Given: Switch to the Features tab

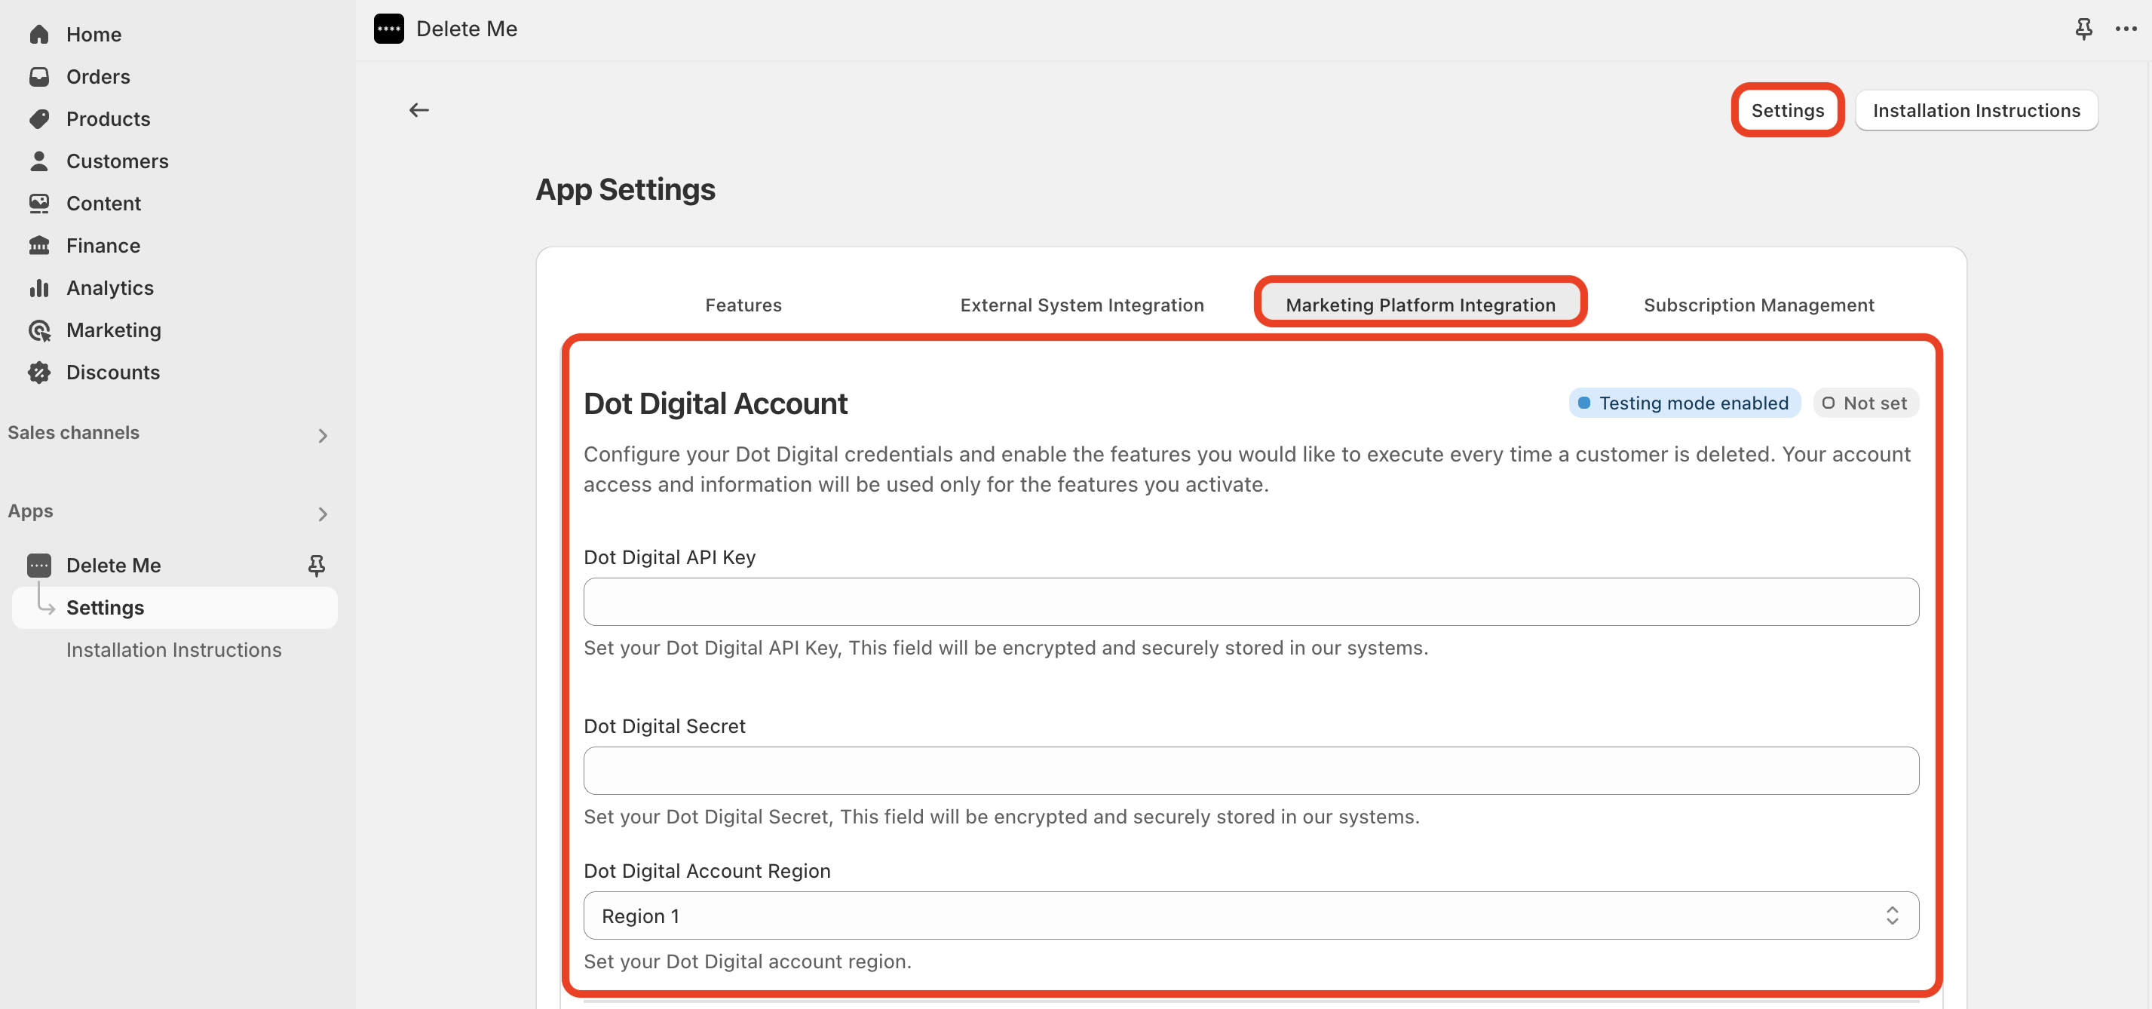Looking at the screenshot, I should point(743,305).
